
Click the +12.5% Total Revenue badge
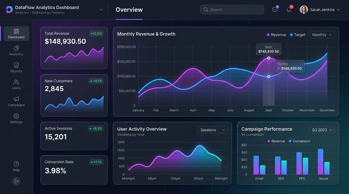(x=96, y=34)
